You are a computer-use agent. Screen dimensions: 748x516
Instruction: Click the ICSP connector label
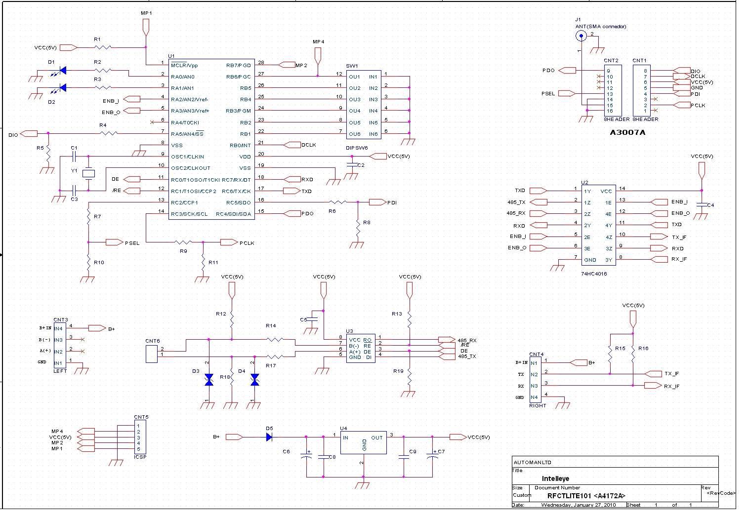point(140,457)
